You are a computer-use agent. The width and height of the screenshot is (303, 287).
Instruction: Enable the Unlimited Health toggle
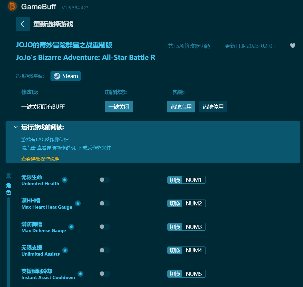[x=105, y=180]
